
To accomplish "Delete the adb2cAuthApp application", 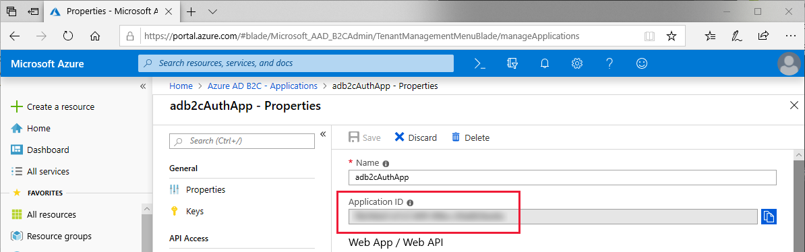I will [471, 137].
